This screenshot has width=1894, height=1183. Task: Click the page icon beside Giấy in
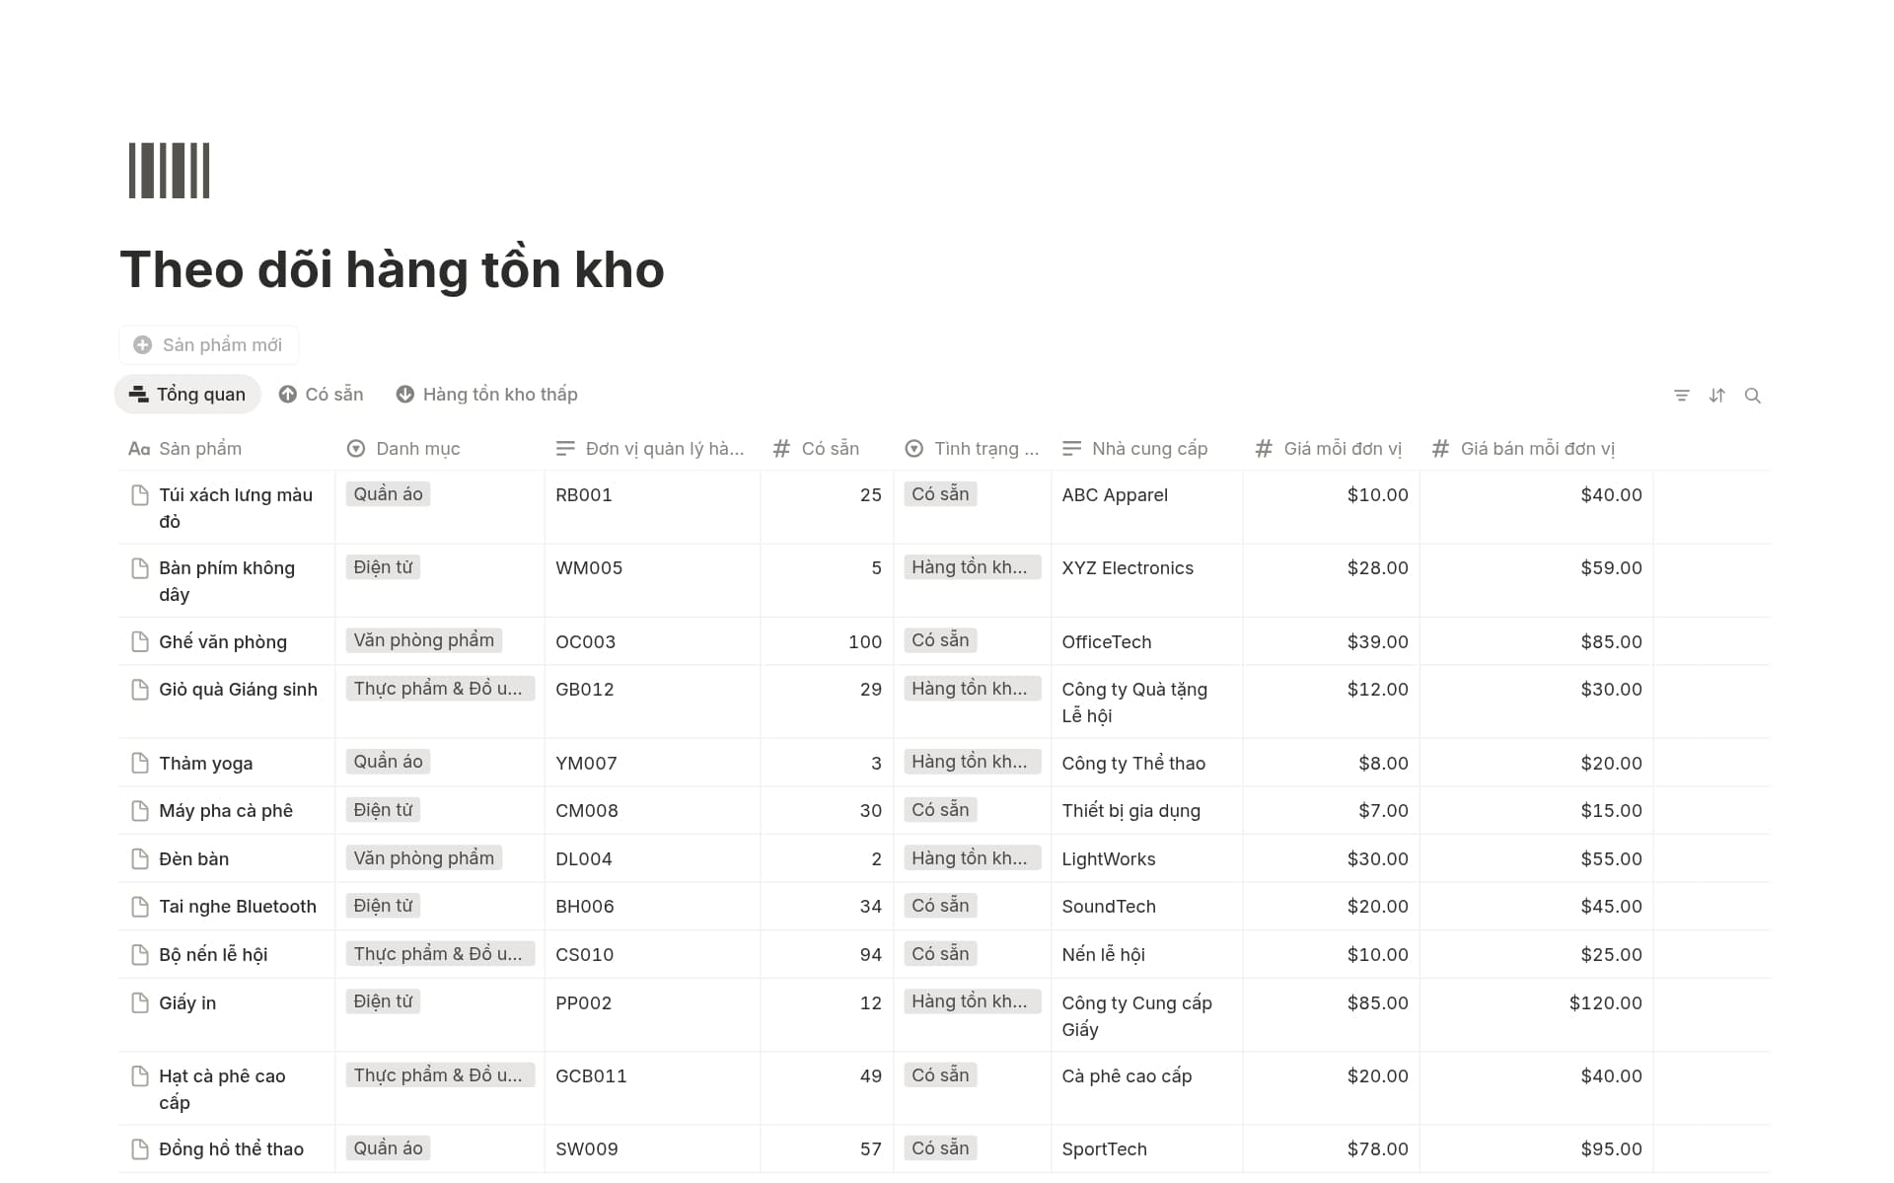[140, 1003]
